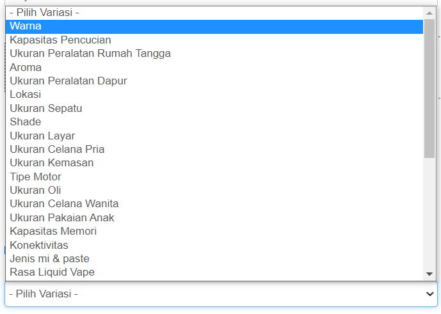441x314 pixels.
Task: Click scrollbar up arrow in list
Action: (x=429, y=12)
